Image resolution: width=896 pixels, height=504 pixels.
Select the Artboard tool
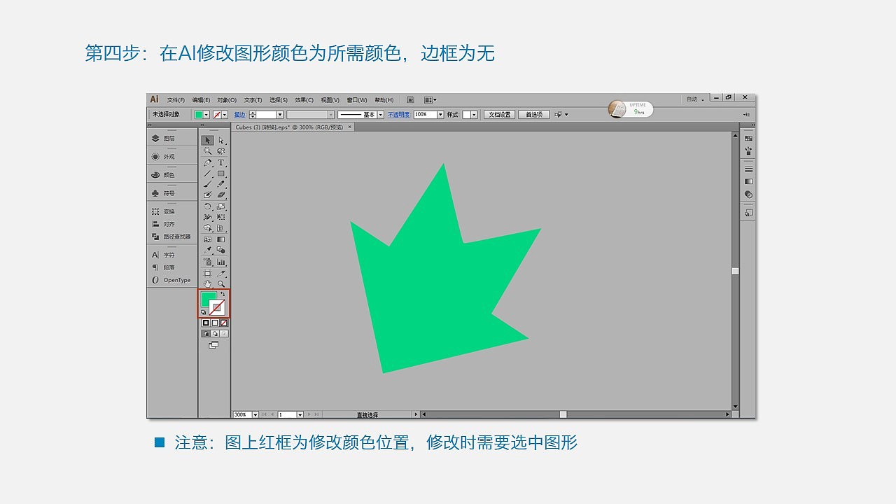point(207,273)
